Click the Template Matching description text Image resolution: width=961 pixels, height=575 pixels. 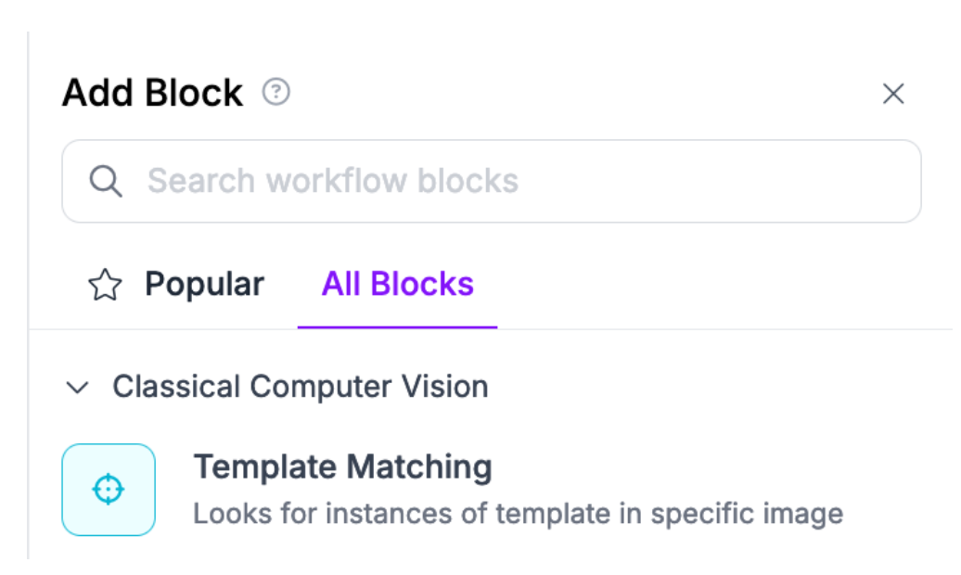coord(518,513)
